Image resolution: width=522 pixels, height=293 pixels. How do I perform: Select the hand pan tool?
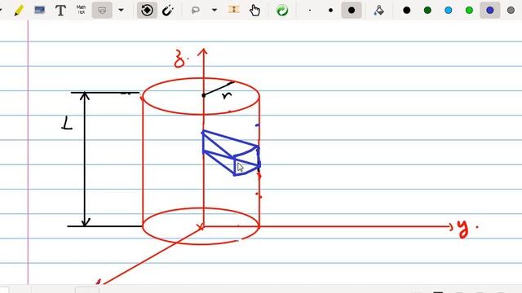coord(254,11)
